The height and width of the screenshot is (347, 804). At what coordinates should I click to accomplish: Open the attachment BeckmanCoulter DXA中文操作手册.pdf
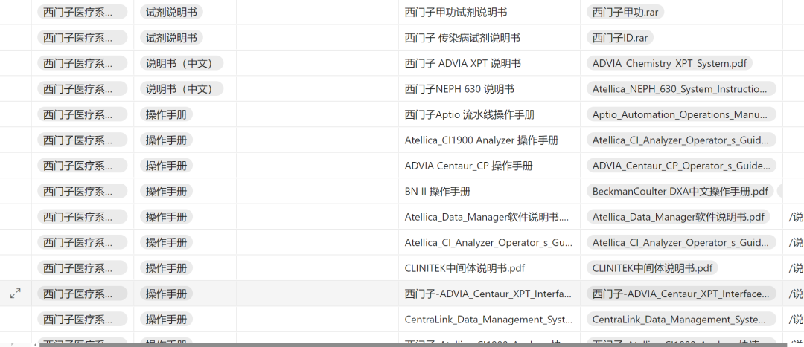coord(680,192)
